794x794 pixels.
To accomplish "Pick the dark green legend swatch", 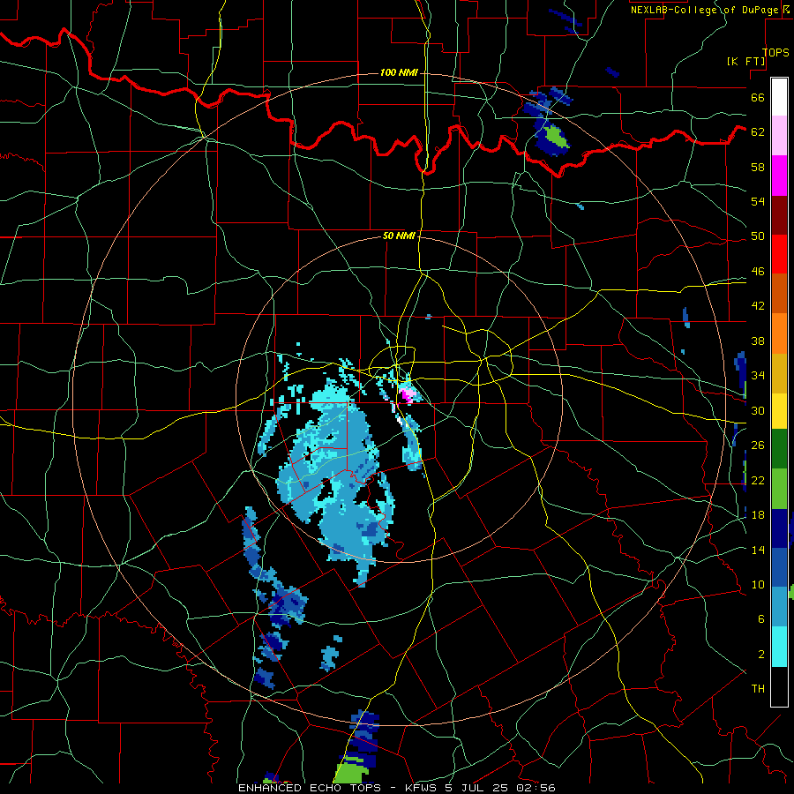I will point(779,449).
